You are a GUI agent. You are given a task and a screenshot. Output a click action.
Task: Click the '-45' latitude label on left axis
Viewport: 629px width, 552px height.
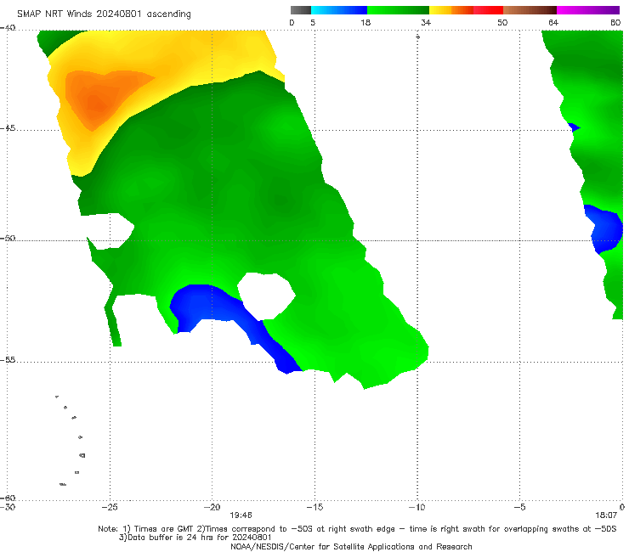pyautogui.click(x=8, y=128)
